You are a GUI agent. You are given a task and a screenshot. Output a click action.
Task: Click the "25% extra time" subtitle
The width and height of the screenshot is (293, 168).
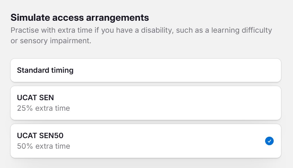[x=43, y=108]
